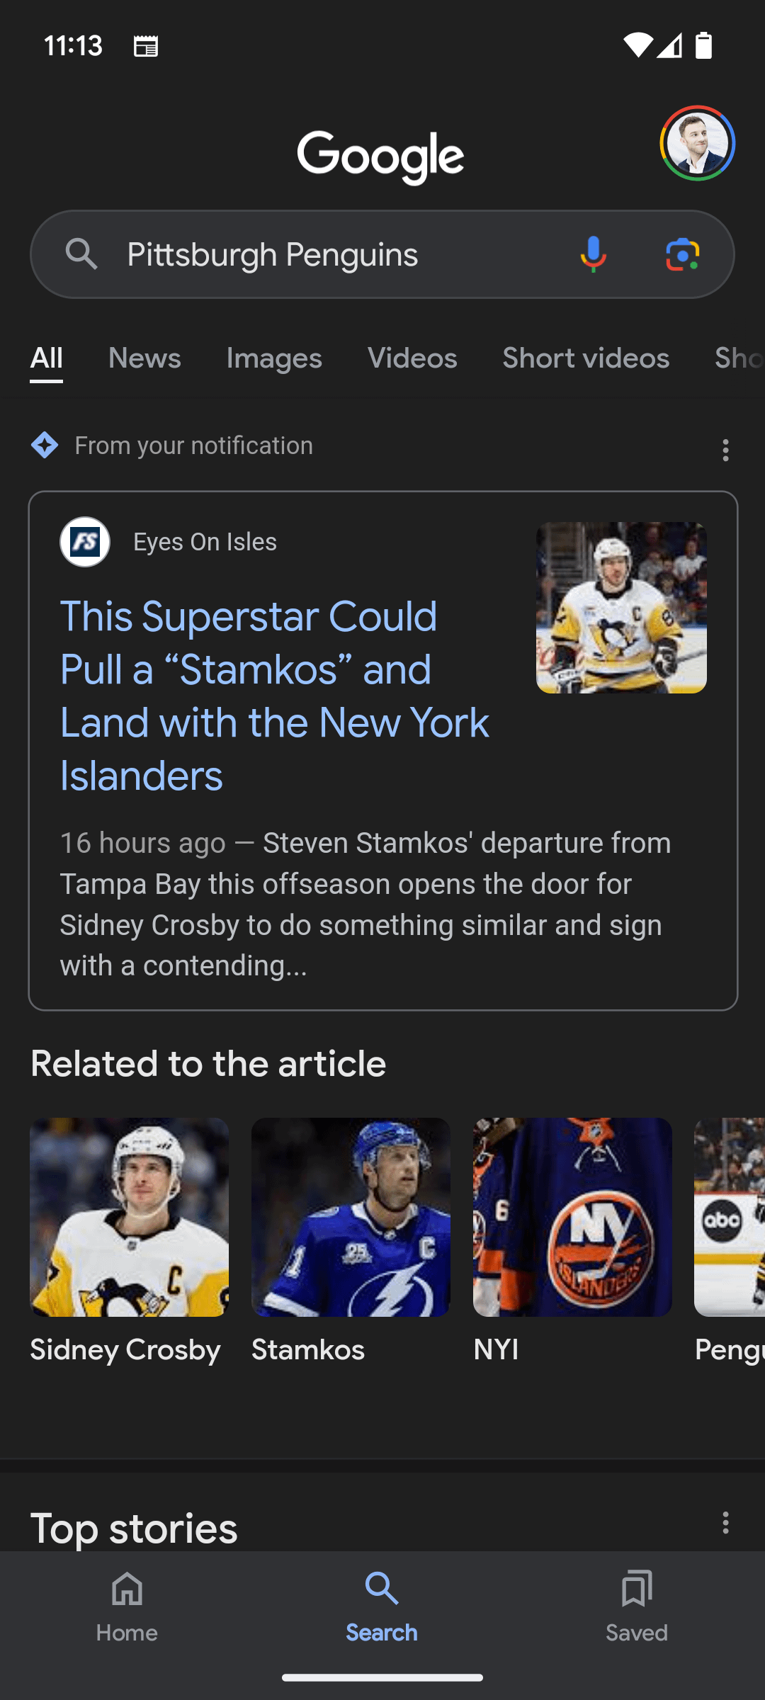Screen dimensions: 765x1700
Task: Open the Top stories overflow menu
Action: point(725,1522)
